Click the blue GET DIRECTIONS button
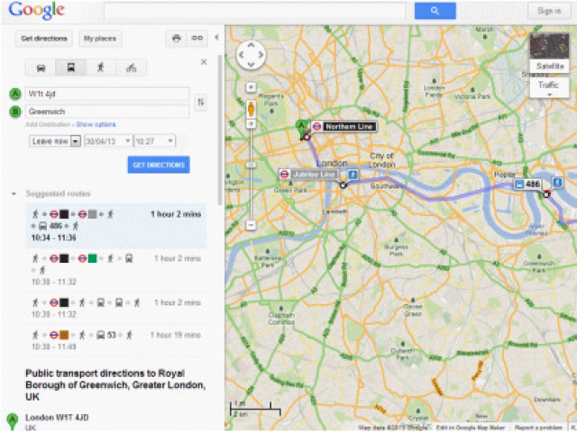The height and width of the screenshot is (432, 577). click(159, 165)
